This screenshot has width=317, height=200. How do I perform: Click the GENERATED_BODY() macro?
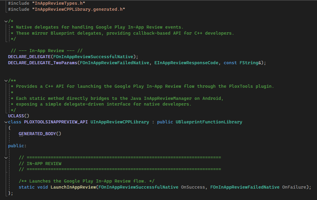(x=40, y=133)
